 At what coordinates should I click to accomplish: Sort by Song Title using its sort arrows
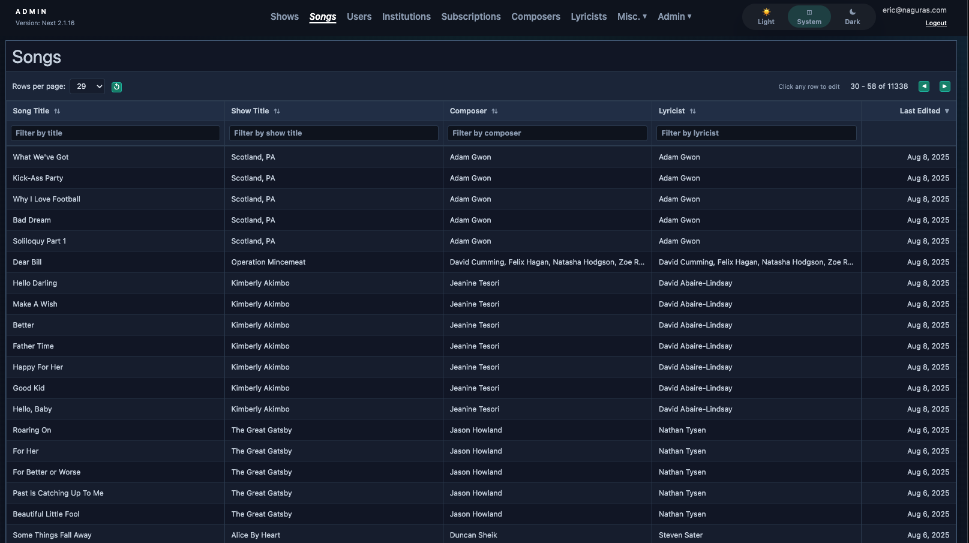pos(57,111)
